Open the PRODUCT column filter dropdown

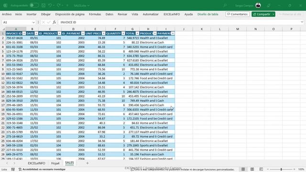click(155, 33)
